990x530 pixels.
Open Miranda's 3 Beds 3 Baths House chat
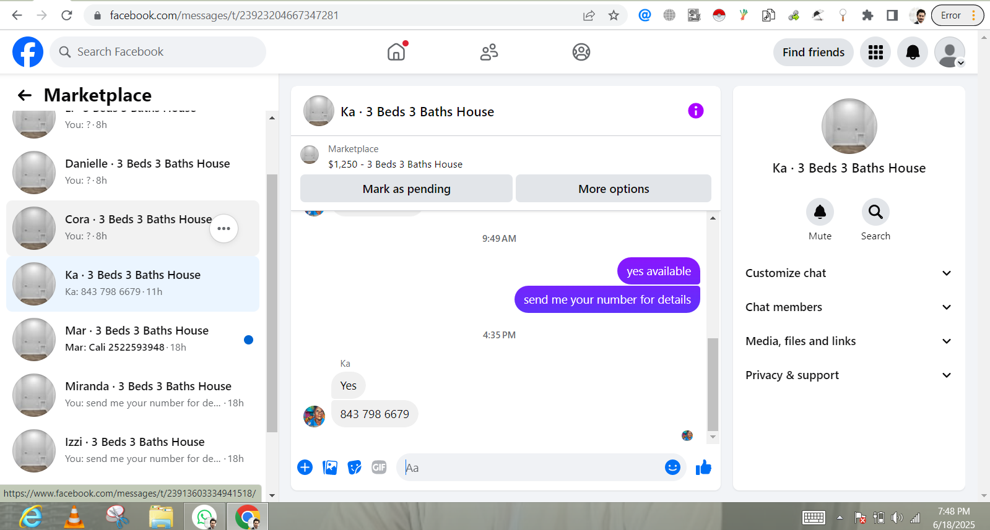(132, 395)
